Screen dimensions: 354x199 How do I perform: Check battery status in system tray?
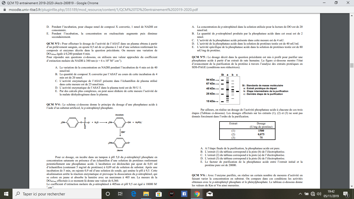[306, 194]
